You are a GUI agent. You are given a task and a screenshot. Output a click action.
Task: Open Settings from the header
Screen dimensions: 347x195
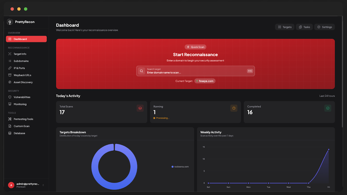coord(325,27)
